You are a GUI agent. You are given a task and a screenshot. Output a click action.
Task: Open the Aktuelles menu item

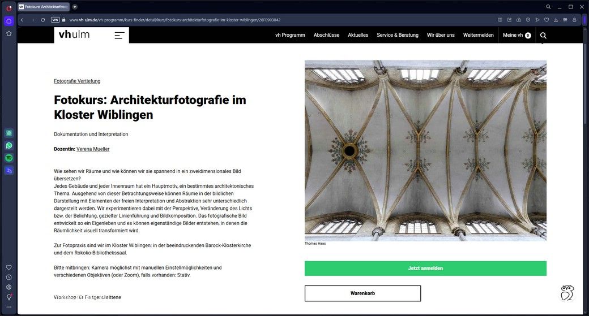[x=358, y=35]
